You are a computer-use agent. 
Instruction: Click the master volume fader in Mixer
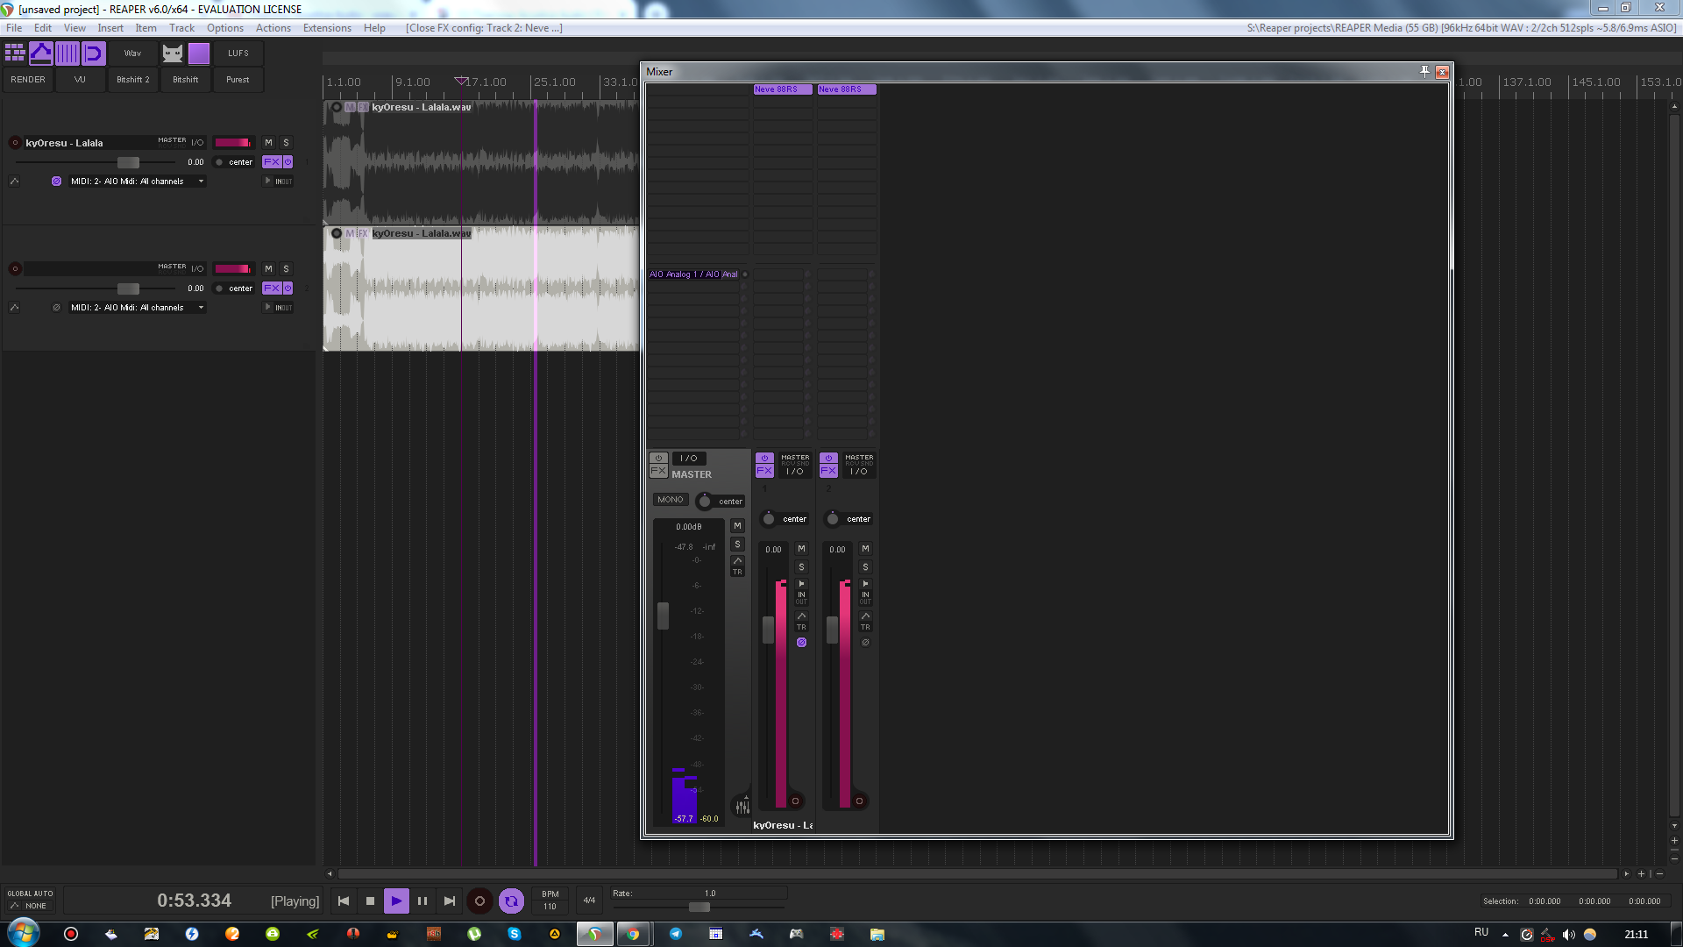[663, 616]
